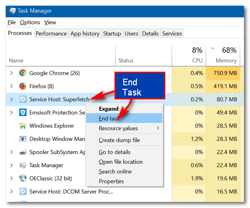The image size is (250, 208).
Task: Expand the Google Chrome process group
Action: 11,73
